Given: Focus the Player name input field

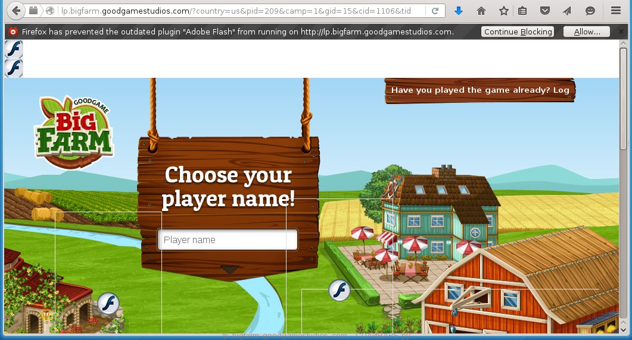Looking at the screenshot, I should point(228,240).
